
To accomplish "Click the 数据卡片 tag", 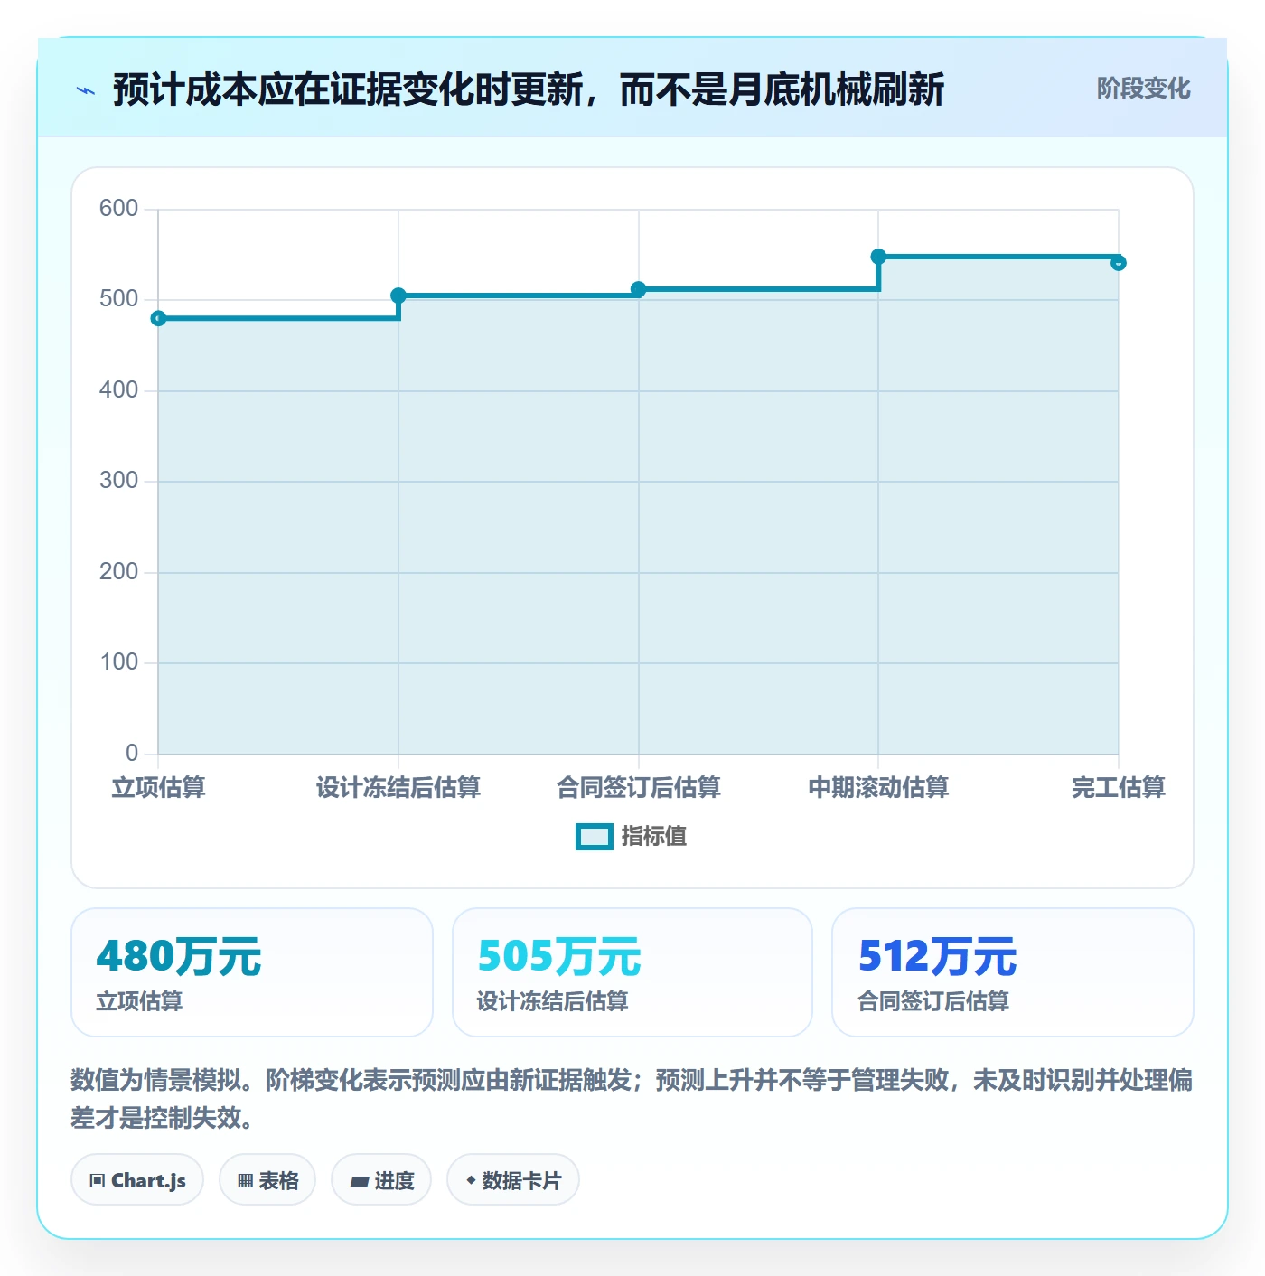I will (x=513, y=1180).
